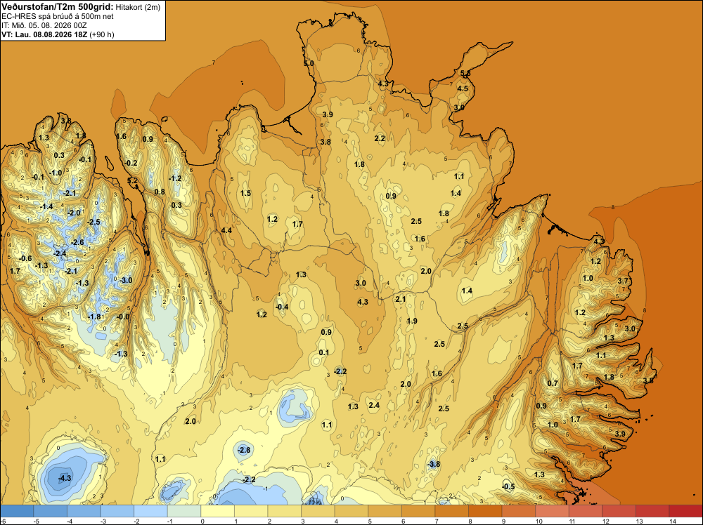Click the 2.2 temperature label

(x=380, y=139)
